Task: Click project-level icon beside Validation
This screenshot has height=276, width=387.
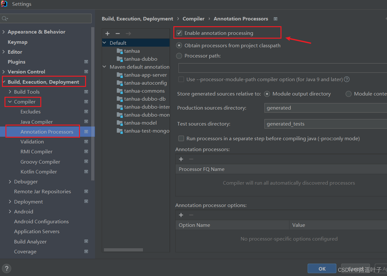Action: [86, 142]
